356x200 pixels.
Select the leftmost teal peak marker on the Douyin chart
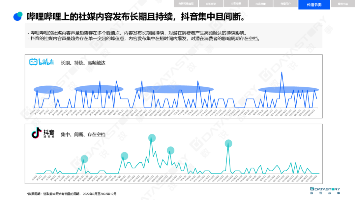tap(84, 159)
